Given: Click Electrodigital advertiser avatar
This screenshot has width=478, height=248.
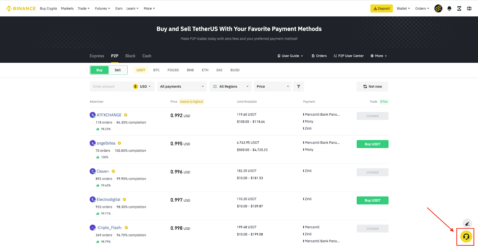Looking at the screenshot, I should click(93, 199).
